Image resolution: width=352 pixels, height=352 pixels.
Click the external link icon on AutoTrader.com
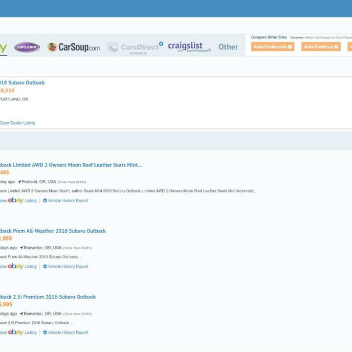290,47
